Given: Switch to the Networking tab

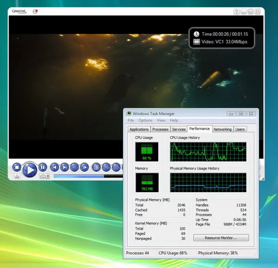Looking at the screenshot, I should [222, 129].
